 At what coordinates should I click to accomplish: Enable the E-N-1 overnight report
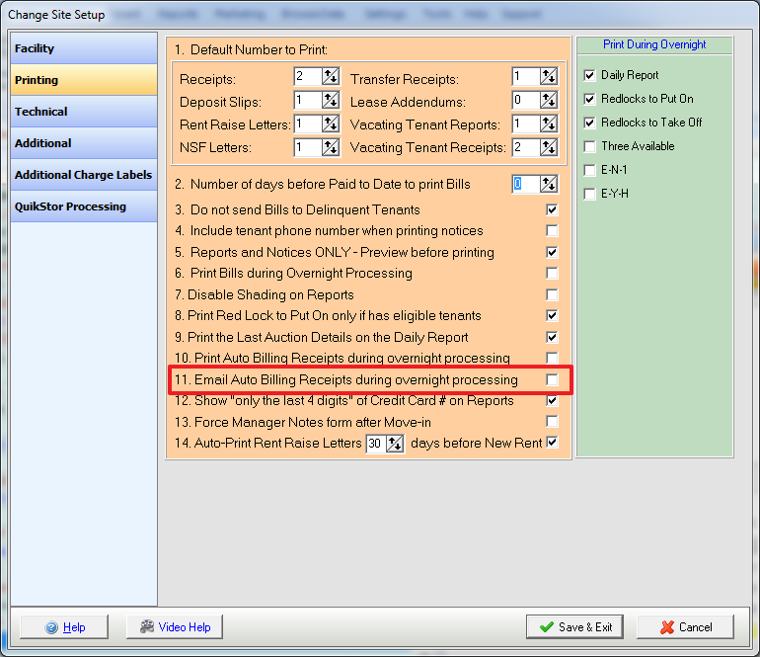point(589,170)
